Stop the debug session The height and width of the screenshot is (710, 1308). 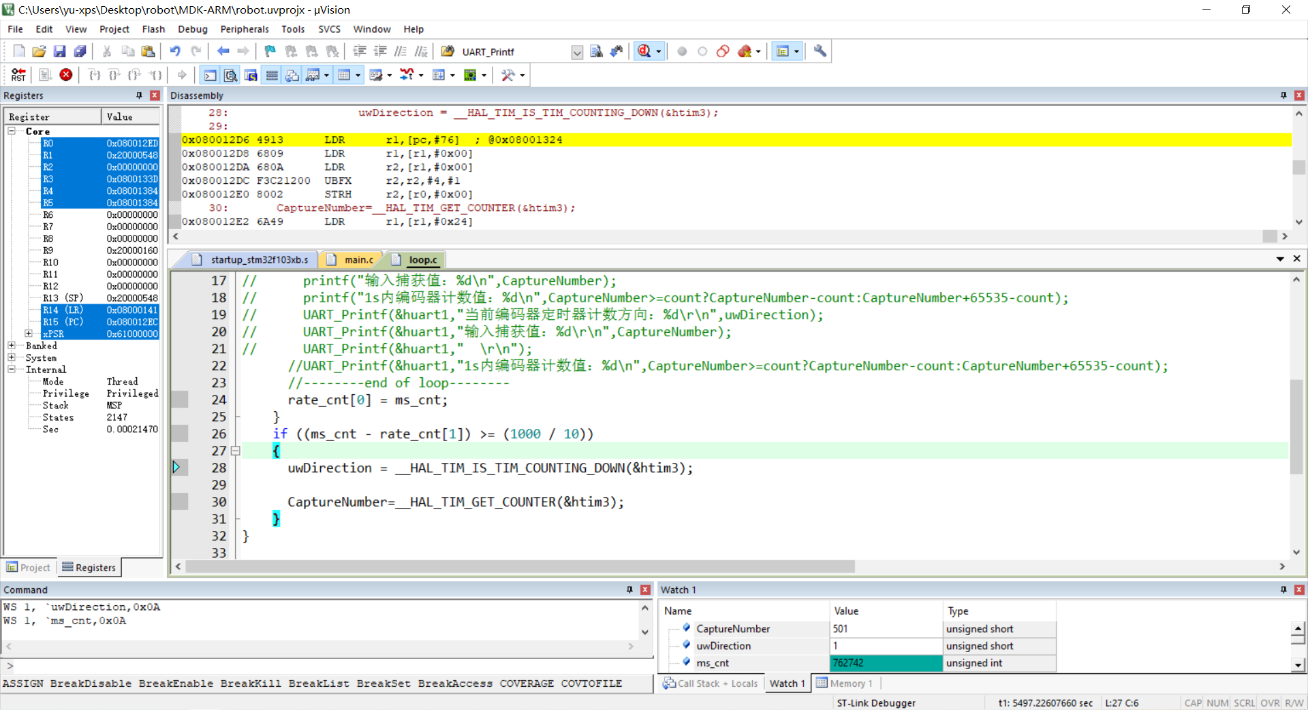66,75
